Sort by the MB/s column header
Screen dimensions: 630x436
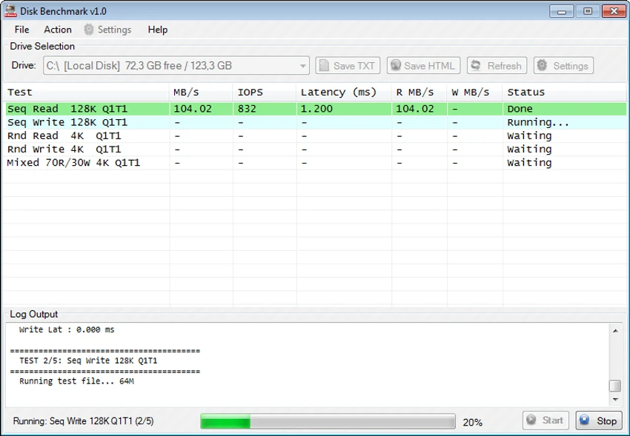point(201,93)
